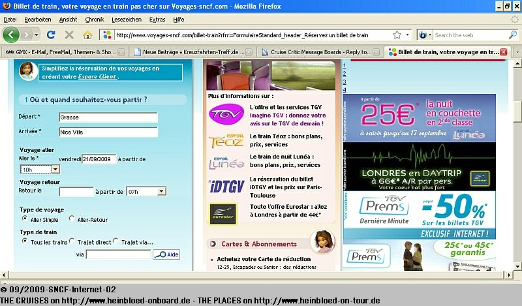Click the Départ field containing Grasse
The image size is (522, 306).
tap(108, 117)
